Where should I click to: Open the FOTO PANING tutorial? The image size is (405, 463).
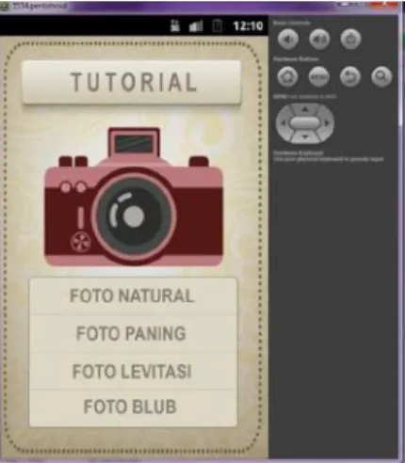pos(133,333)
